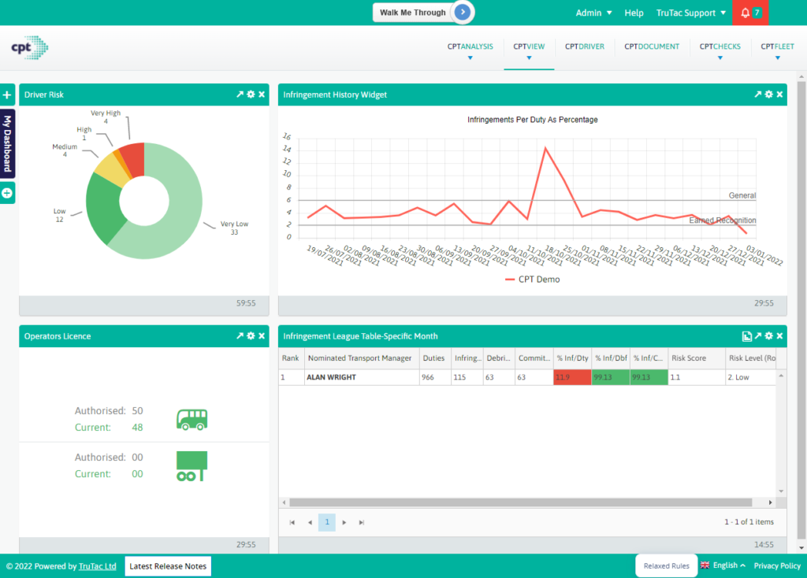Image resolution: width=807 pixels, height=578 pixels.
Task: Click the export report icon on the league table
Action: coord(746,335)
